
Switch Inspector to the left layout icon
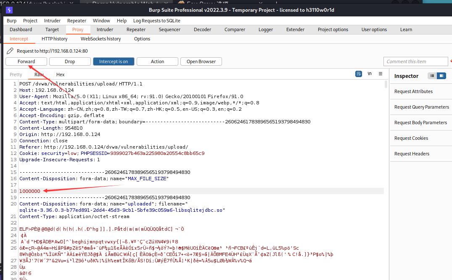(x=432, y=76)
